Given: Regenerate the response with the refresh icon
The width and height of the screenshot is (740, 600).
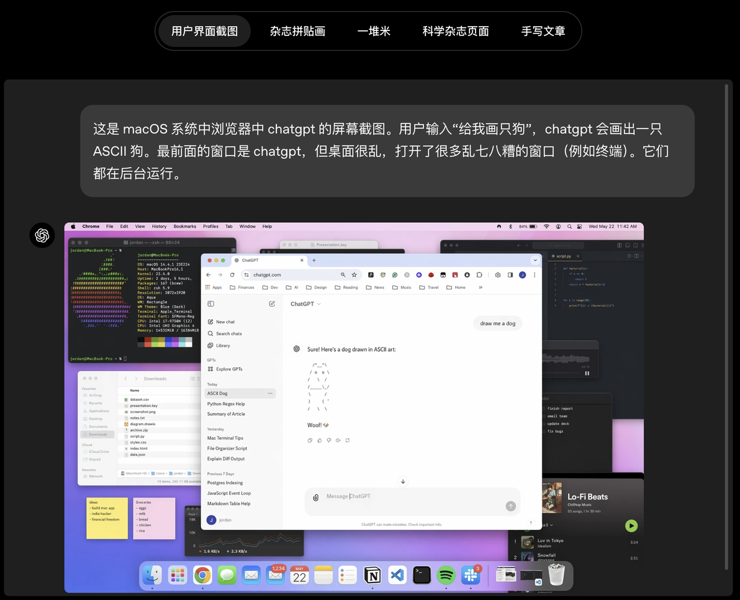Looking at the screenshot, I should [x=348, y=440].
